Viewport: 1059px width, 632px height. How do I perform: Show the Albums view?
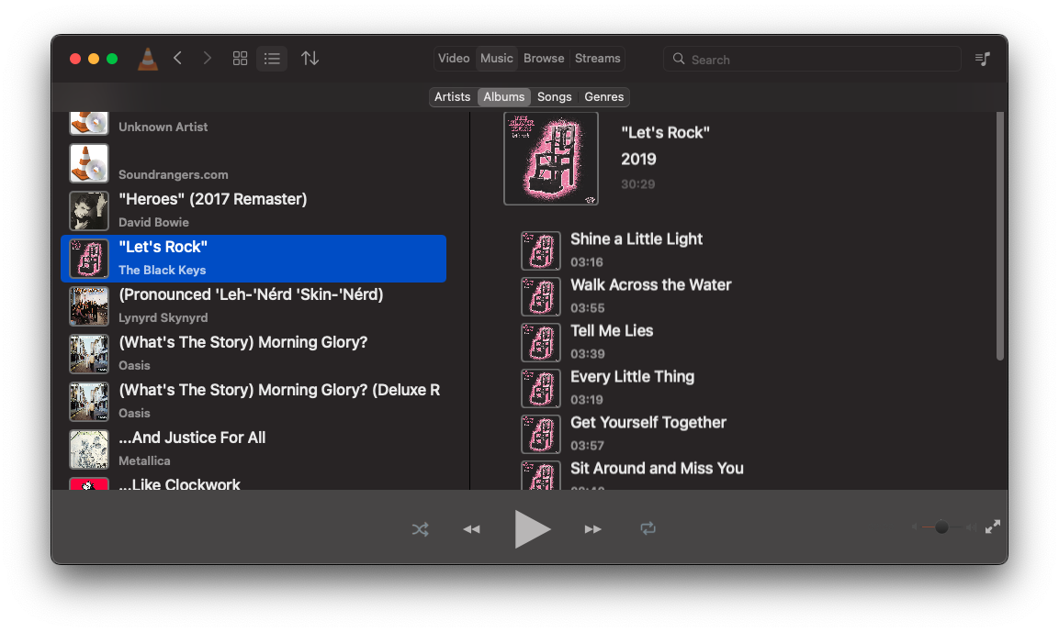pos(504,97)
